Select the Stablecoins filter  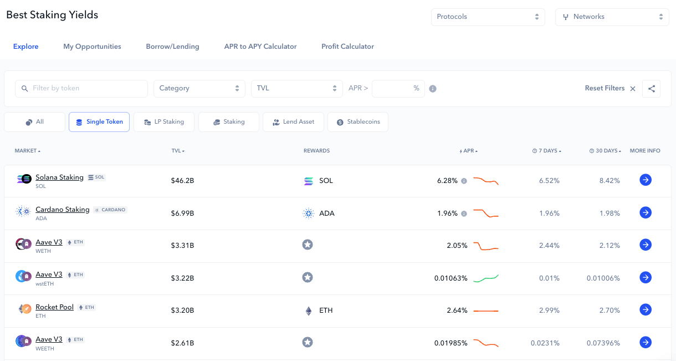coord(358,122)
